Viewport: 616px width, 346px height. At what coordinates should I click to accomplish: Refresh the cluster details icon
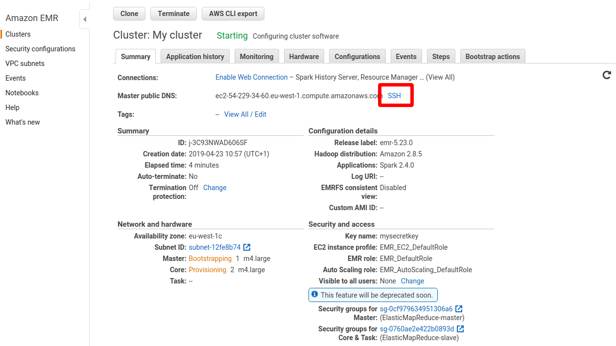pos(607,75)
